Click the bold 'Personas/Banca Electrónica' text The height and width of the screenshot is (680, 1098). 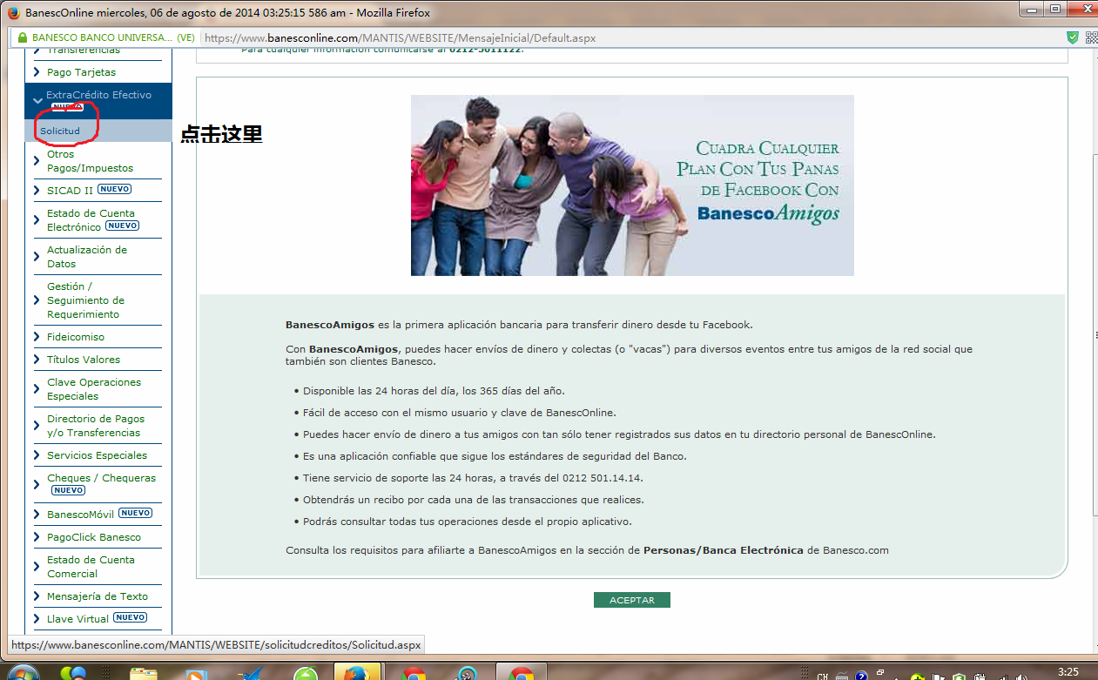723,550
